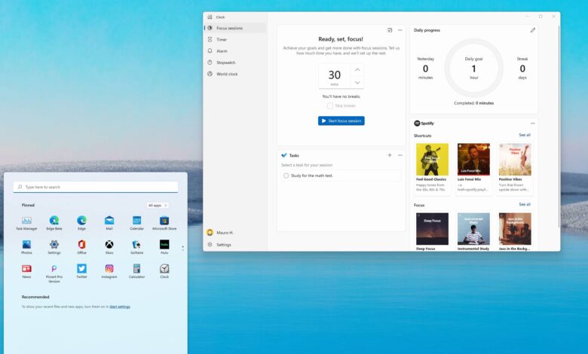
Task: Toggle the Skip breaks checkbox
Action: pos(330,106)
